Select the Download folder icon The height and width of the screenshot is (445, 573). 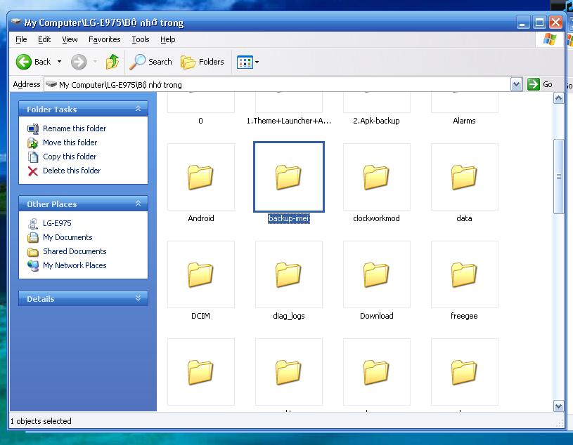point(376,274)
